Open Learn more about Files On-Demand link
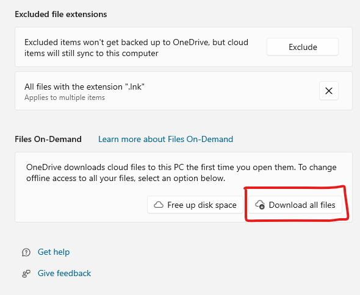 pos(165,139)
